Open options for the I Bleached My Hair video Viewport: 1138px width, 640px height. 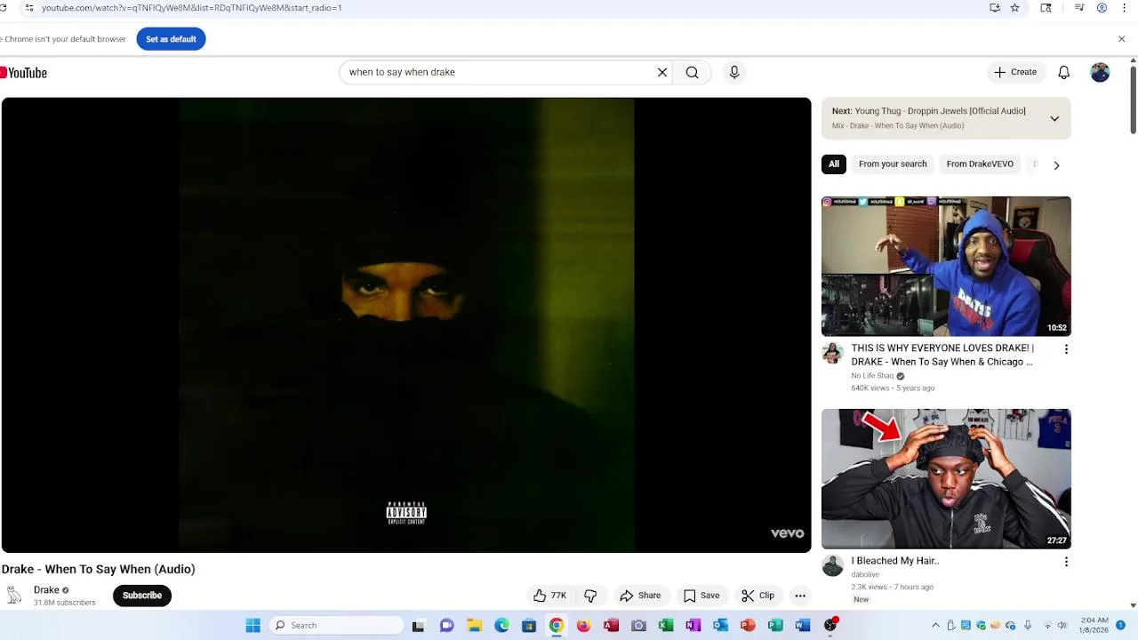coord(1066,562)
